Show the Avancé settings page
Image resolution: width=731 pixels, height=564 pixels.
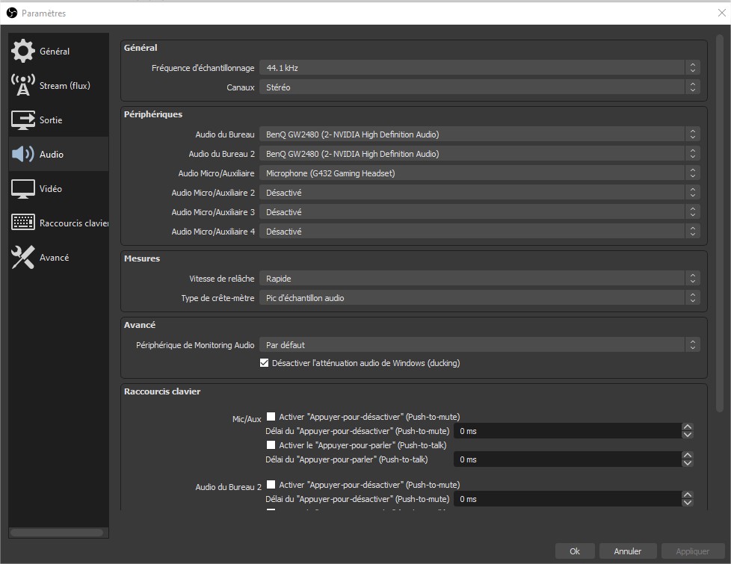tap(59, 257)
